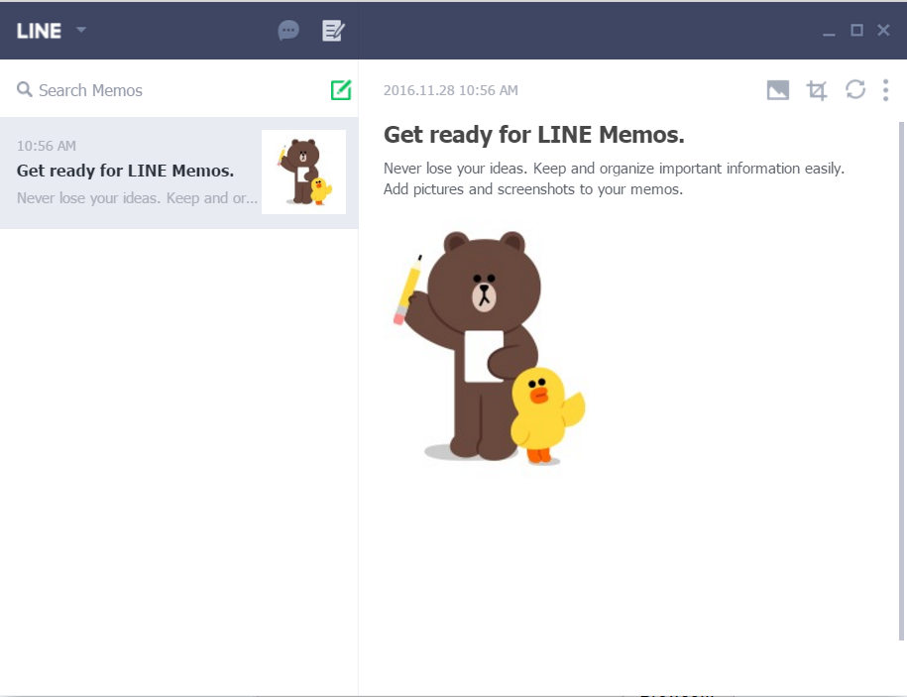907x697 pixels.
Task: Click the bear thumbnail in memo list
Action: pyautogui.click(x=303, y=172)
